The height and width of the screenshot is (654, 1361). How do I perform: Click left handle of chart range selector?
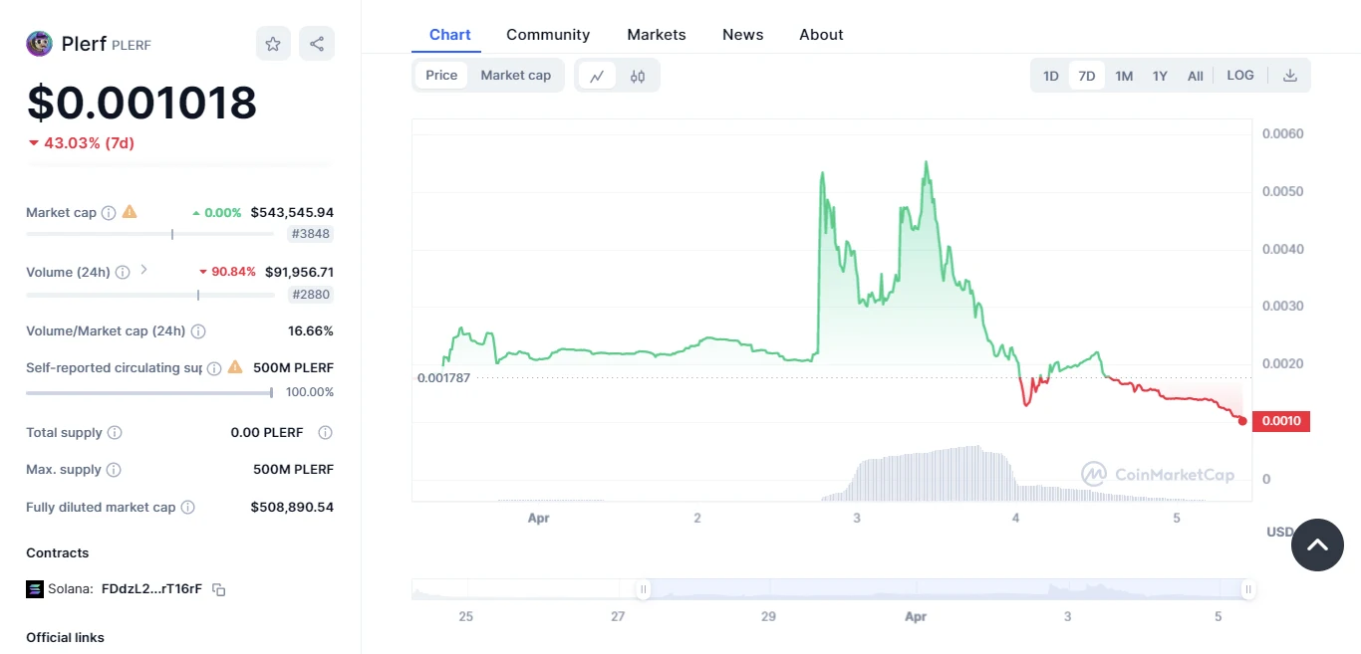[x=644, y=590]
